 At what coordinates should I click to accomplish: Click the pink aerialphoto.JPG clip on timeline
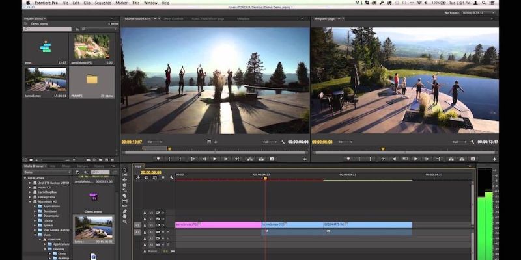(217, 225)
